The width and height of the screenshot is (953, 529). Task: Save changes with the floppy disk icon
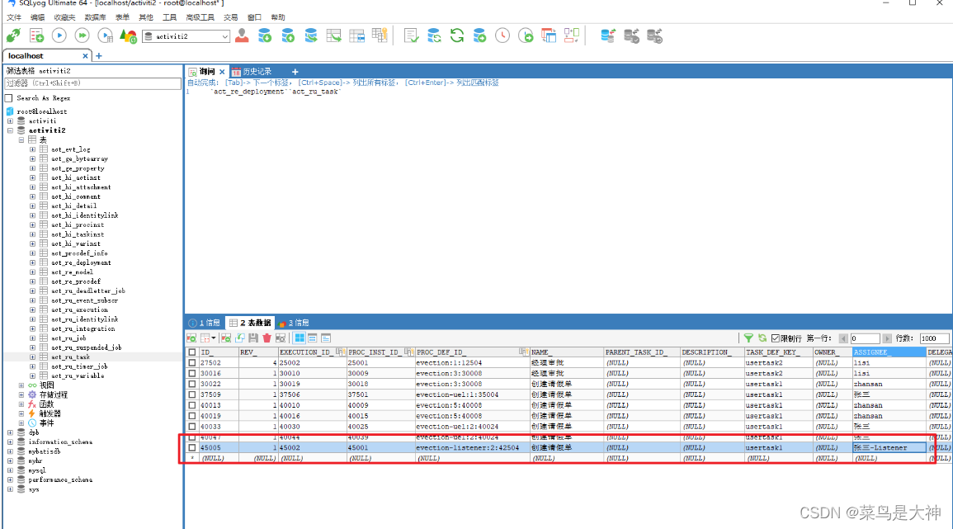[253, 338]
